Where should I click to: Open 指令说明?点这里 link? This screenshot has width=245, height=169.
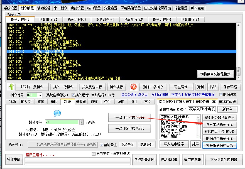pyautogui.click(x=134, y=95)
